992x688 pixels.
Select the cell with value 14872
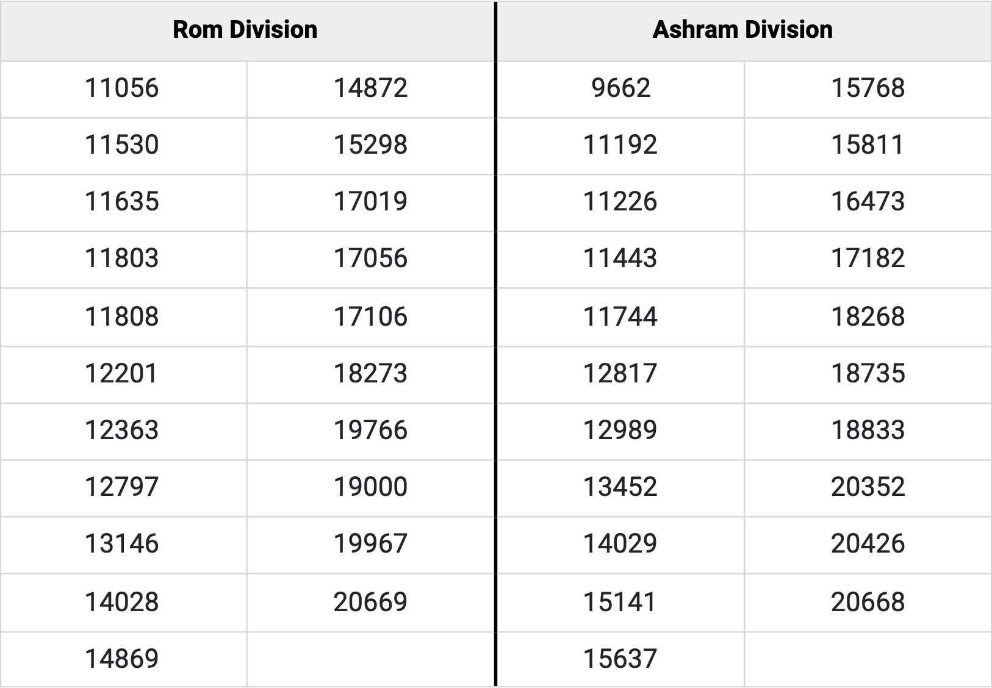[371, 90]
